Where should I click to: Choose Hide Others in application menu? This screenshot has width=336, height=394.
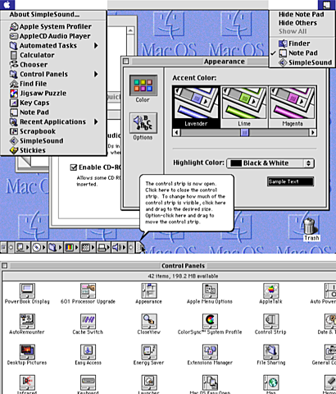click(x=302, y=23)
